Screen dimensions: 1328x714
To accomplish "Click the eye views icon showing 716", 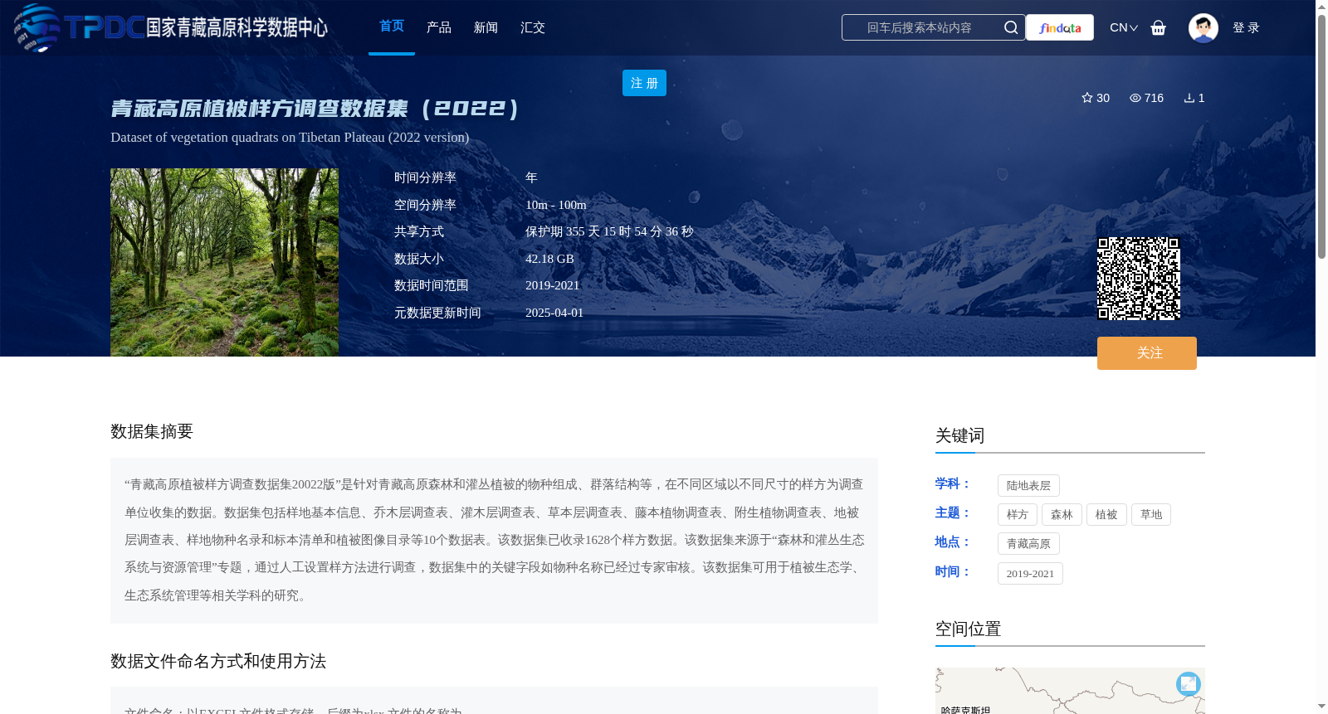I will point(1135,98).
